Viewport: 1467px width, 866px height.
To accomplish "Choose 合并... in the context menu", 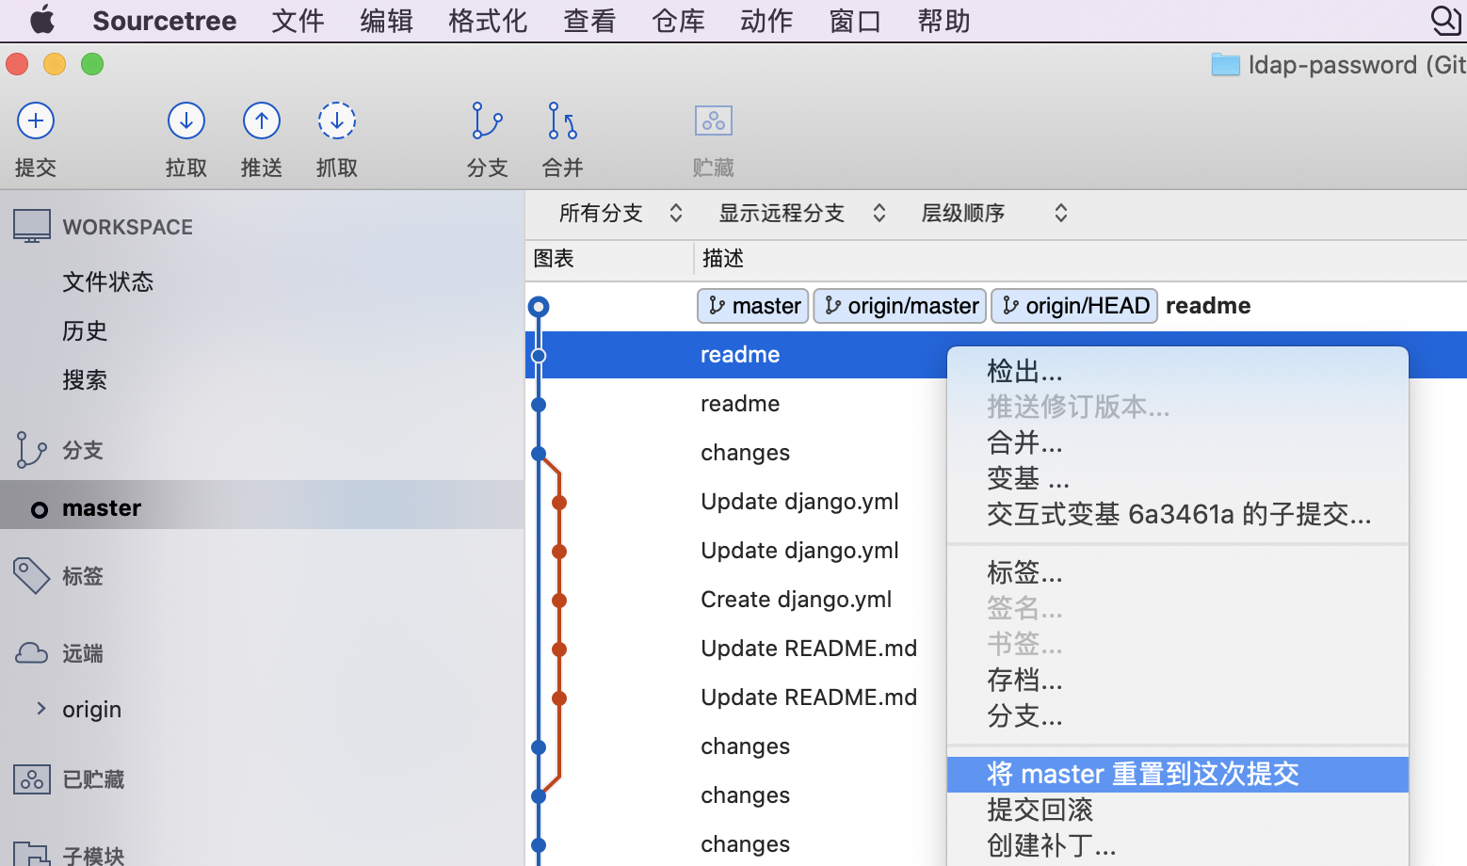I will (x=1178, y=443).
